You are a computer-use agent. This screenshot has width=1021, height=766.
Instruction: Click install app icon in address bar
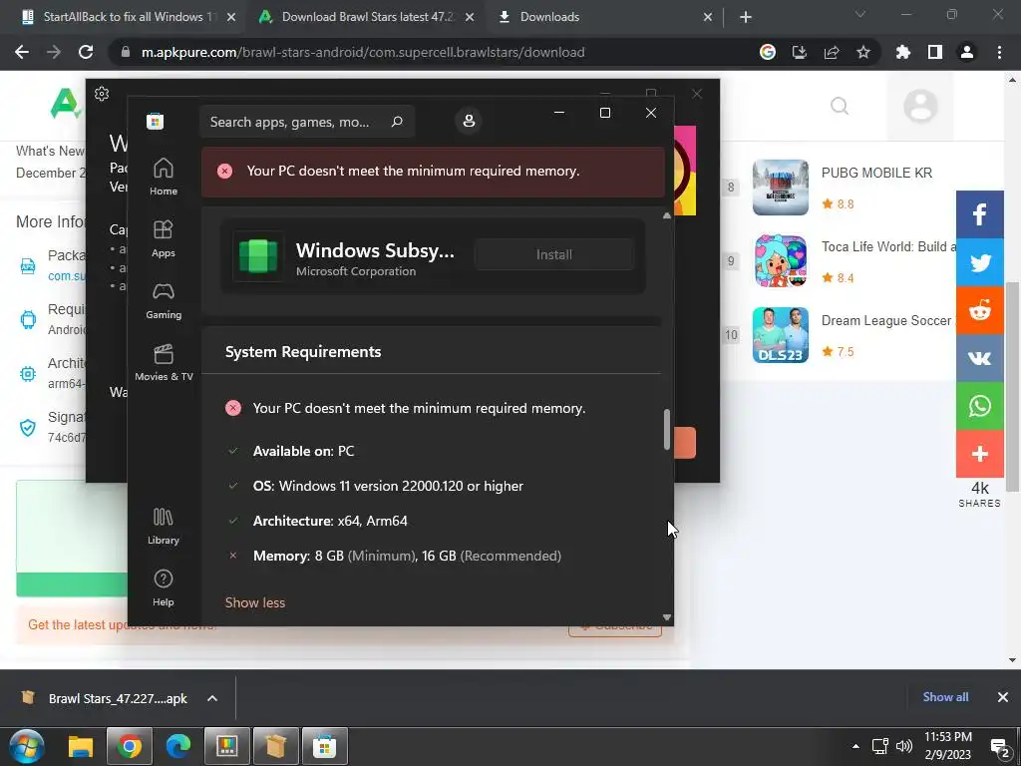click(799, 52)
